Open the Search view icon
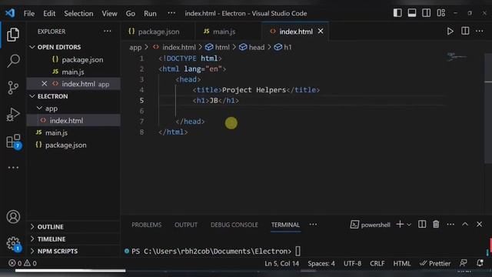The image size is (492, 277). [13, 61]
